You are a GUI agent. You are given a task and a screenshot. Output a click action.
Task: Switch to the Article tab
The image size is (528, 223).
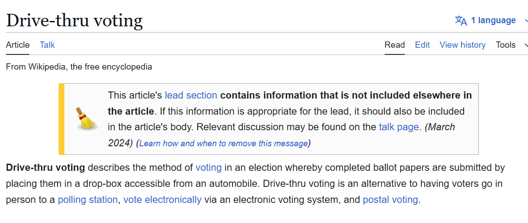pyautogui.click(x=18, y=45)
